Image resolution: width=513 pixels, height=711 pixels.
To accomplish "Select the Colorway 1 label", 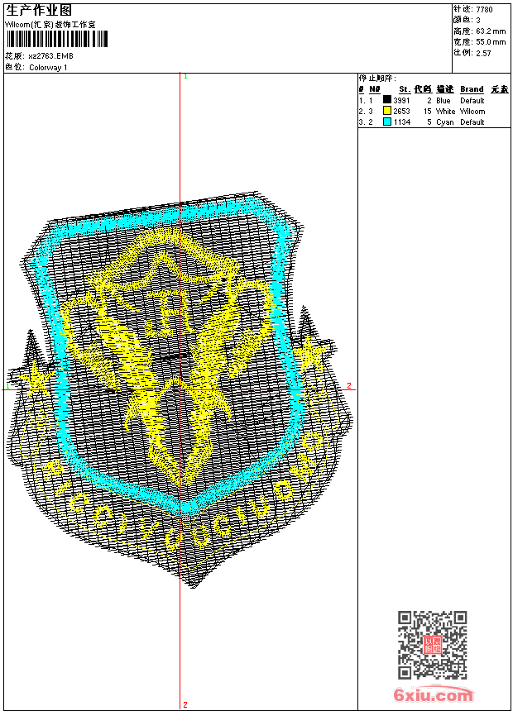I will click(x=48, y=68).
